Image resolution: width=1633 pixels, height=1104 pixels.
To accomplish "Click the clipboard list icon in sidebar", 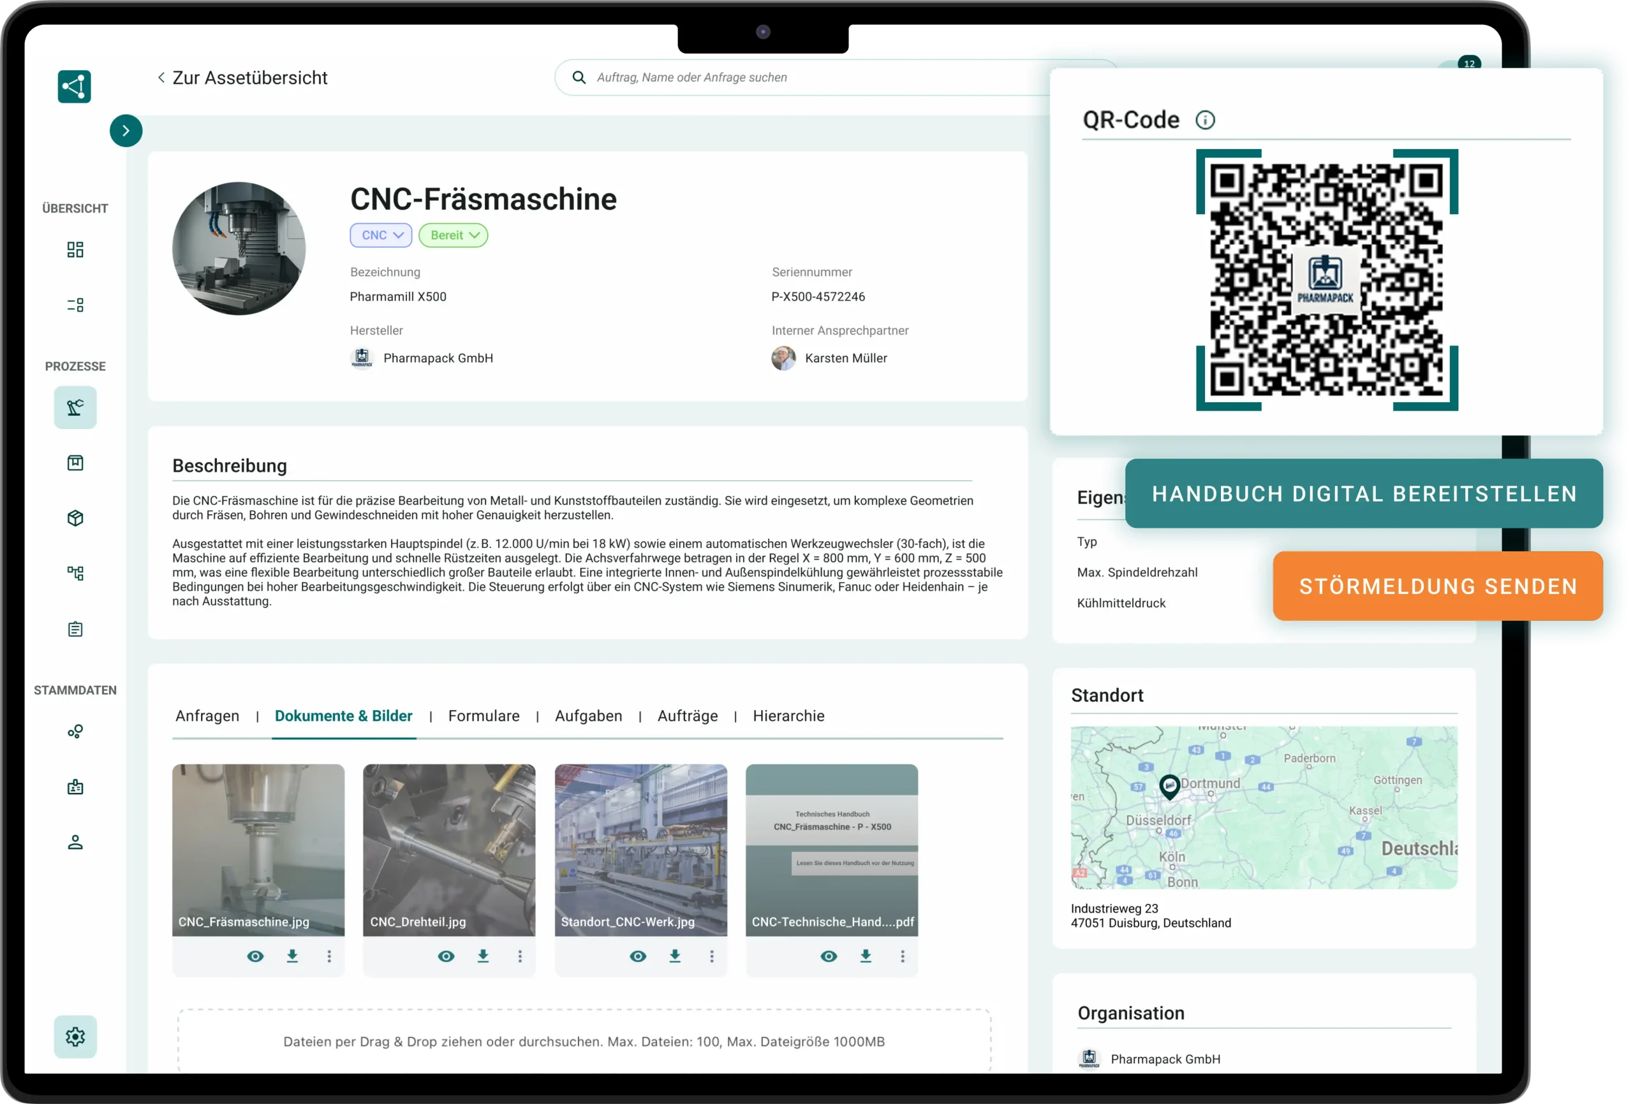I will 75,629.
